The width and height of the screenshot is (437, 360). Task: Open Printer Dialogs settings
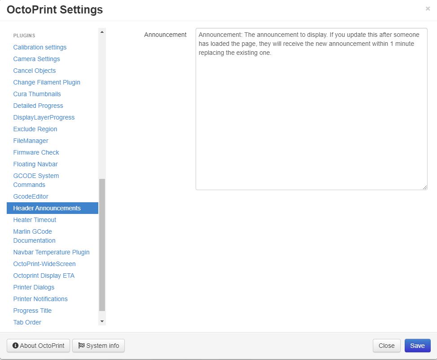point(34,288)
